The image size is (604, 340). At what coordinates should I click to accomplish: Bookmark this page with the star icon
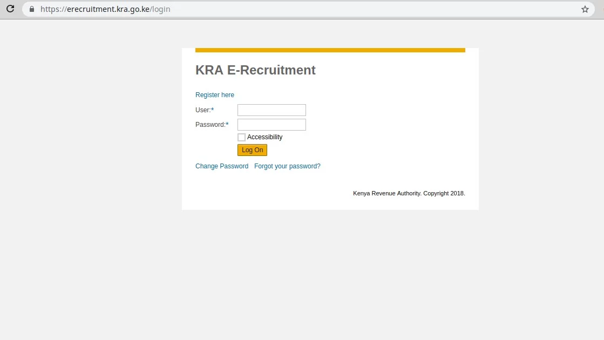click(585, 9)
